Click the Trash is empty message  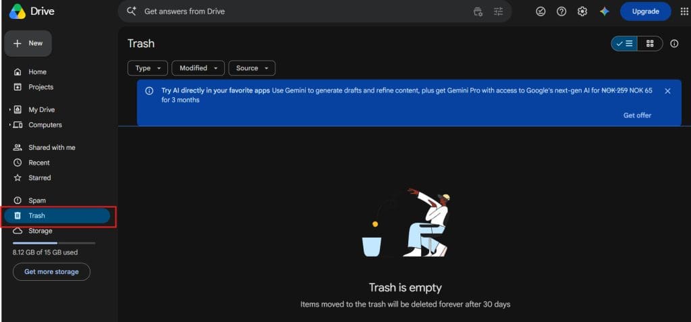(405, 288)
